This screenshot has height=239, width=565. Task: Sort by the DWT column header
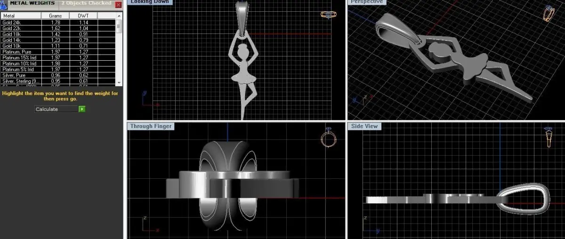pyautogui.click(x=83, y=16)
